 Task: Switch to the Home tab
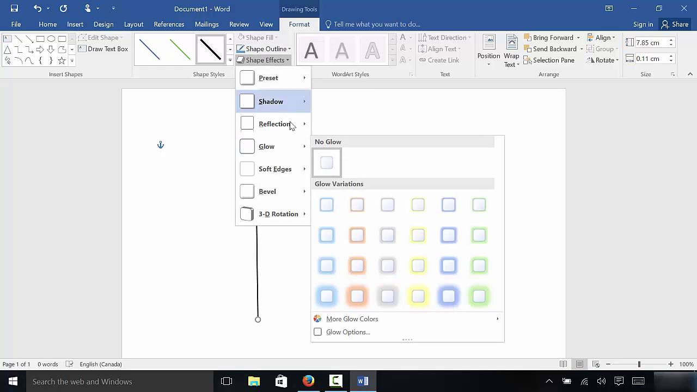(x=48, y=24)
